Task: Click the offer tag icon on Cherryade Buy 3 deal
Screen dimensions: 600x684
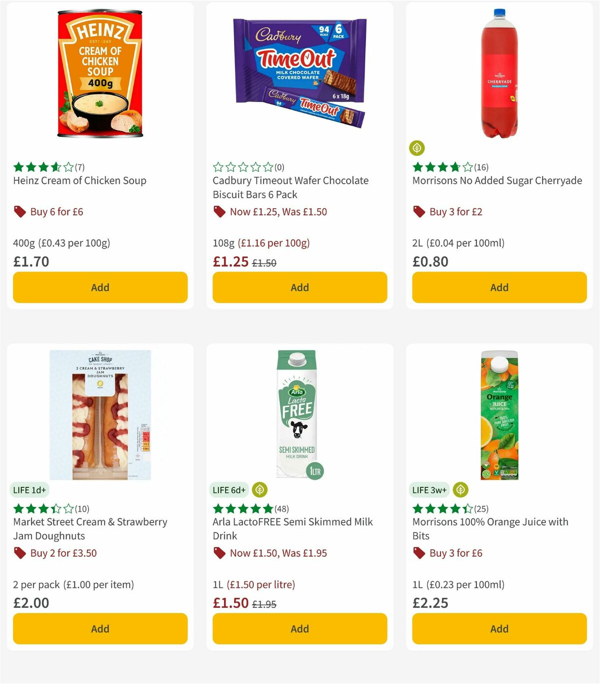Action: [419, 212]
